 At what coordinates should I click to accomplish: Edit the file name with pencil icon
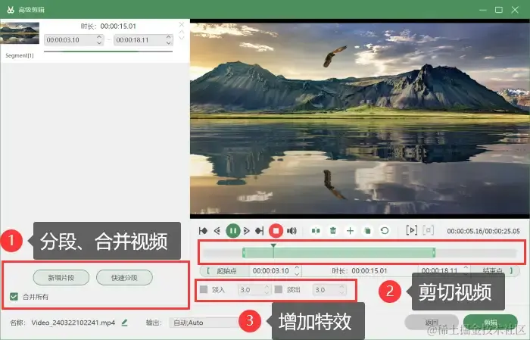point(124,323)
